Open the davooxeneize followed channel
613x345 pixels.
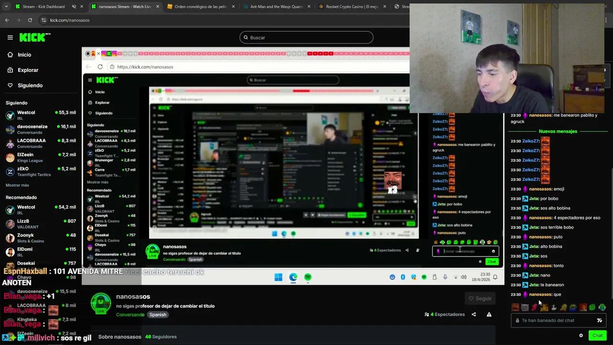click(41, 129)
